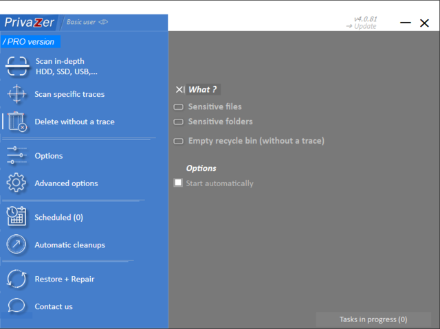Viewport: 440px width, 329px height.
Task: Switch user level via Basic user arrows
Action: click(x=103, y=22)
